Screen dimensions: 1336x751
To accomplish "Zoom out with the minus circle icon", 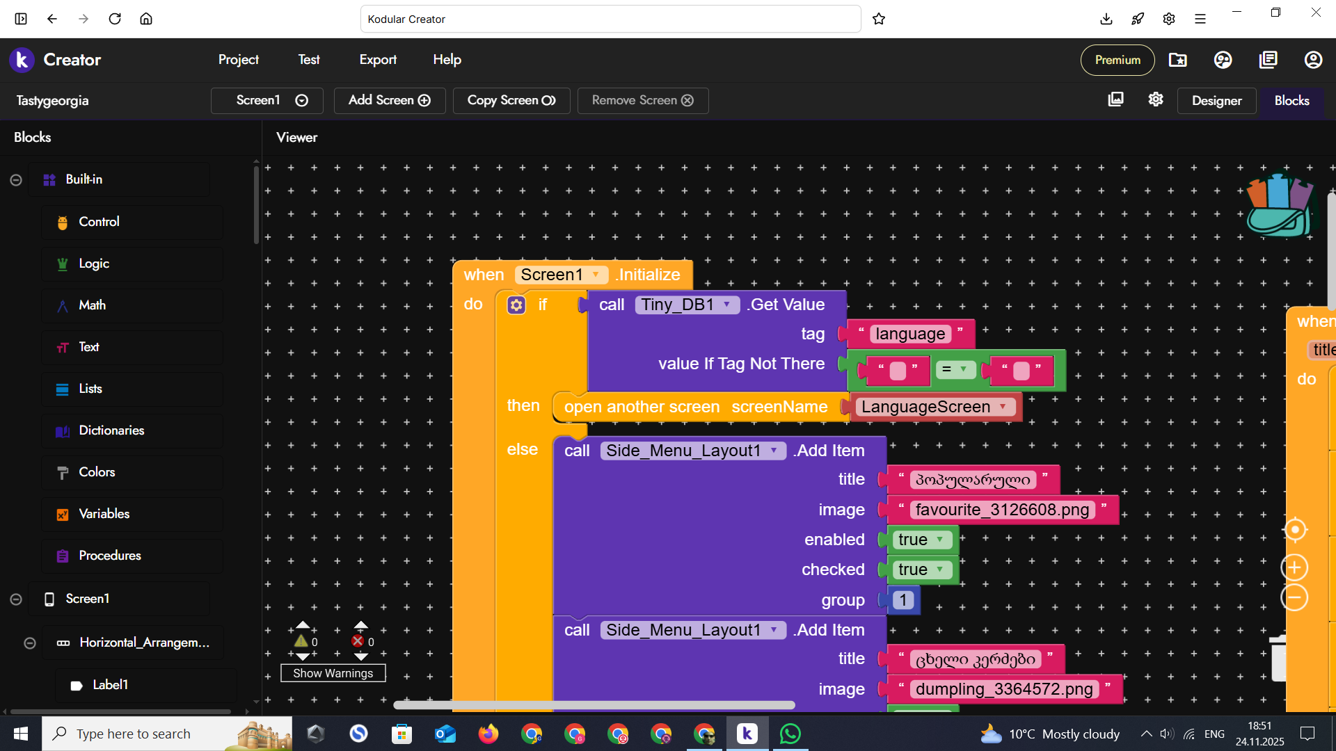I will point(1294,598).
